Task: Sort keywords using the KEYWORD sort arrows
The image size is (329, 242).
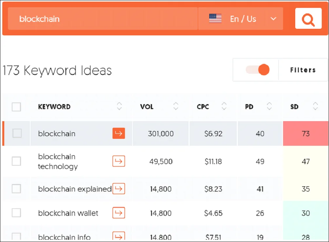Action: (x=119, y=106)
